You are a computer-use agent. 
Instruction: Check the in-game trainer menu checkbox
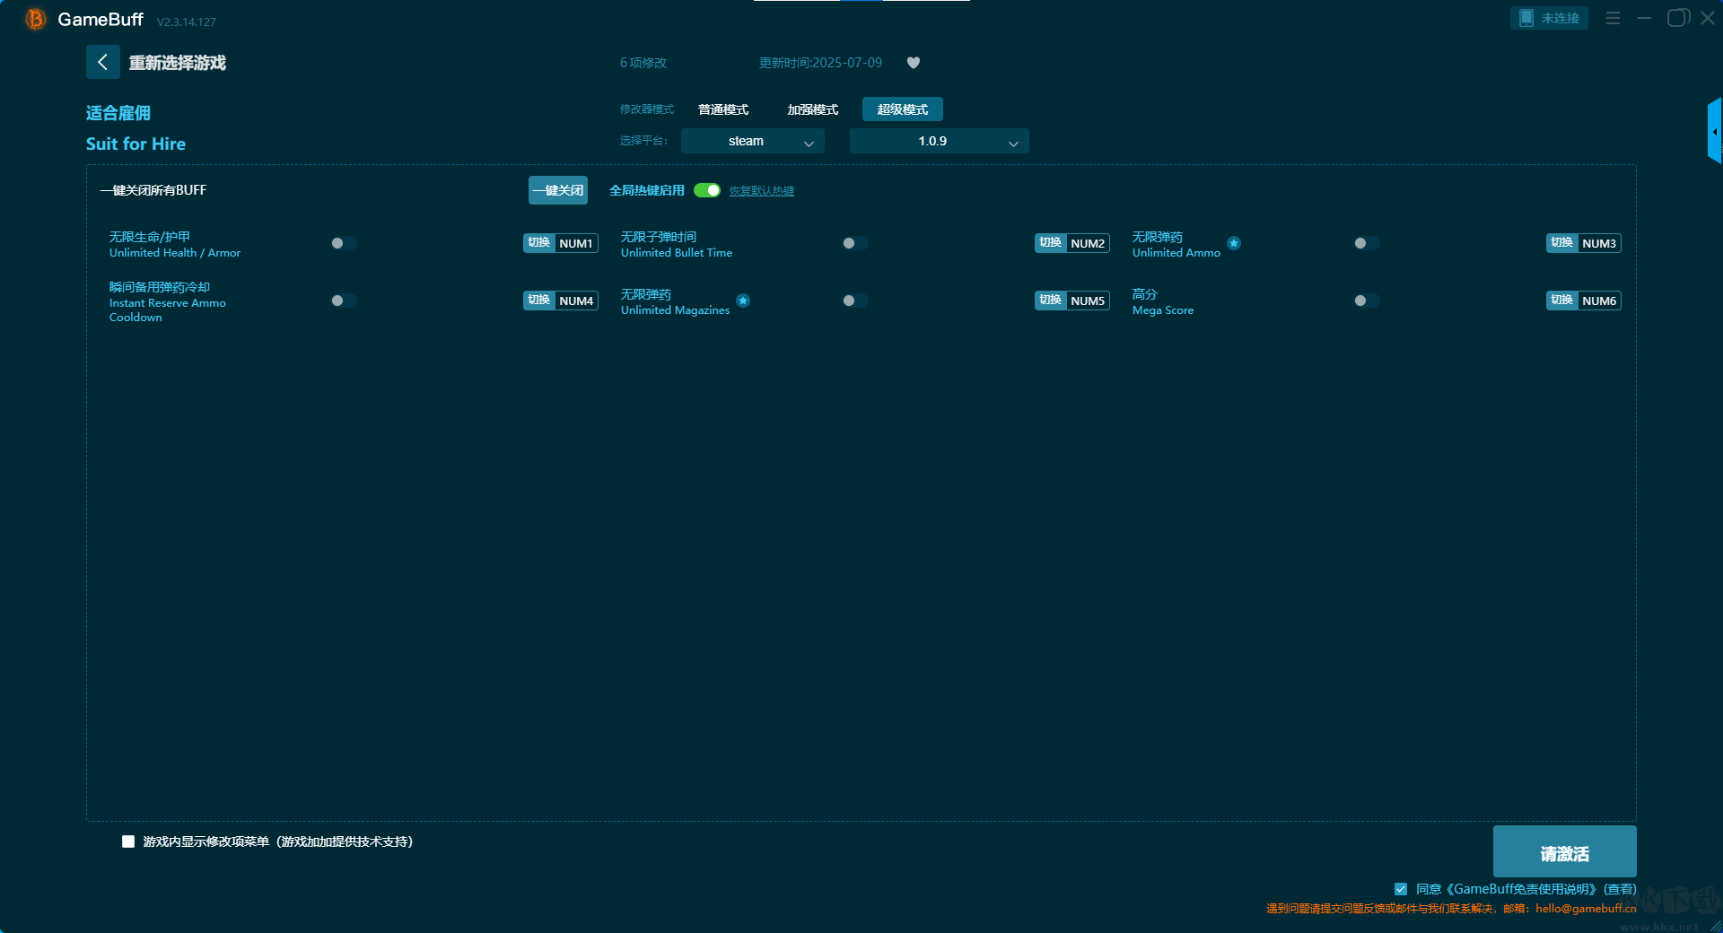[128, 841]
